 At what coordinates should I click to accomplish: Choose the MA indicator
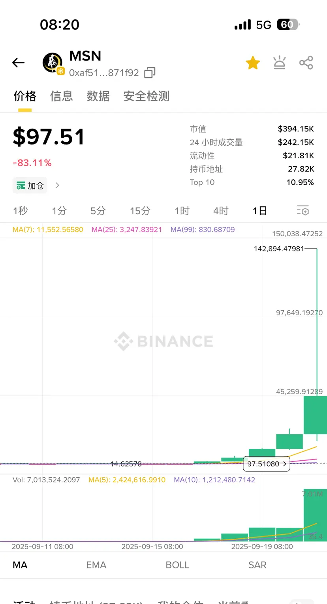[x=20, y=565]
